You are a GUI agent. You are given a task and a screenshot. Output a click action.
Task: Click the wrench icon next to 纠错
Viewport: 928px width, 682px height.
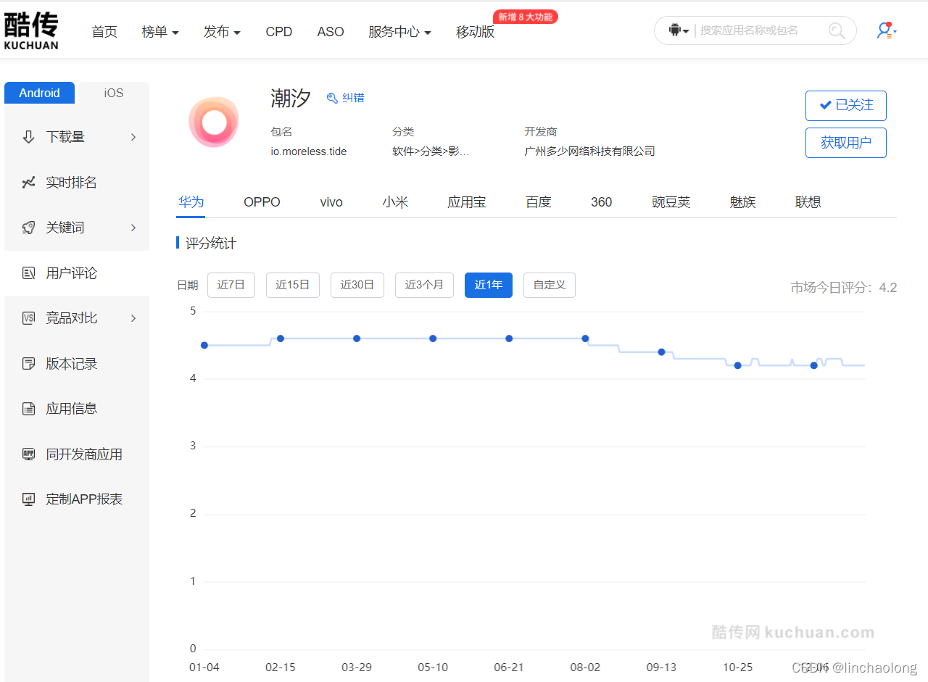pyautogui.click(x=332, y=98)
